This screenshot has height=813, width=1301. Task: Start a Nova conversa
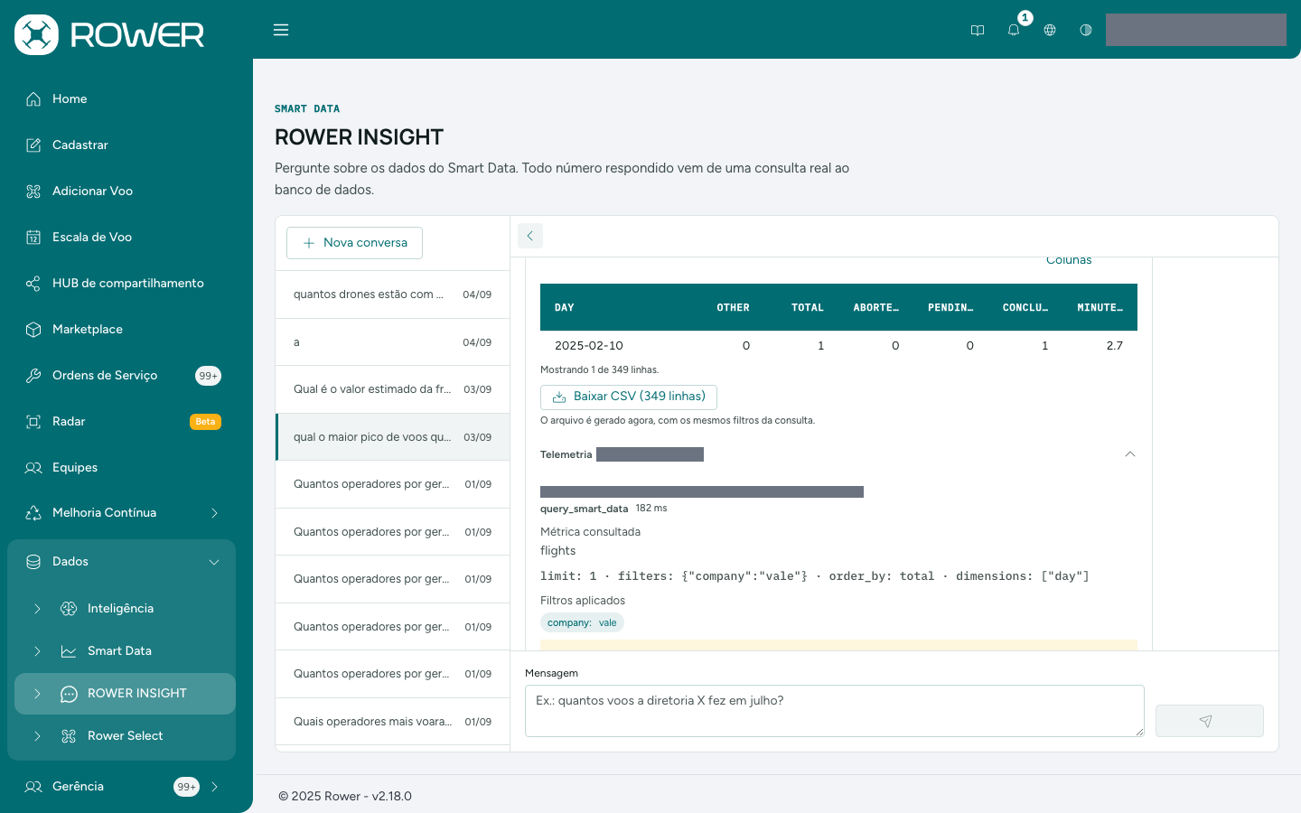click(x=354, y=242)
